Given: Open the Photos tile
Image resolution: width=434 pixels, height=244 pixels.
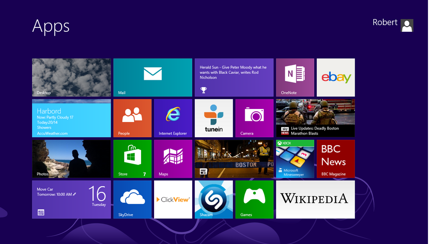Looking at the screenshot, I should tap(72, 159).
